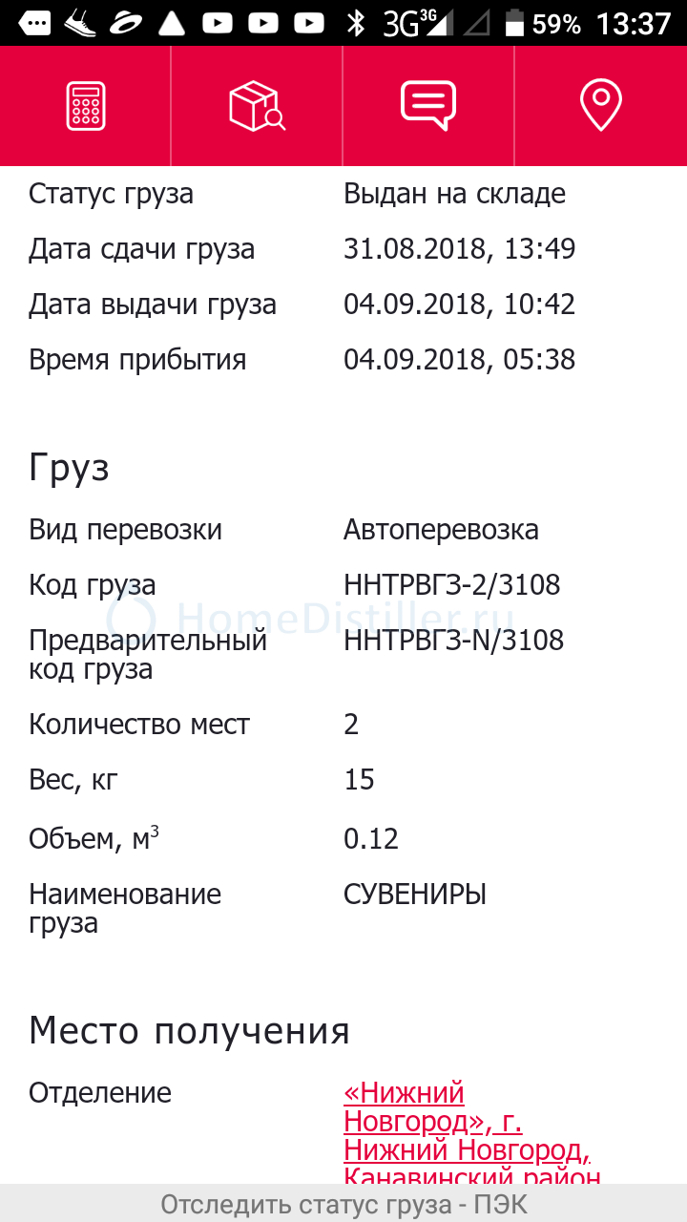Tap the Канавинский район address link

(472, 1176)
